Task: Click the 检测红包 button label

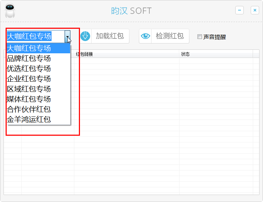Action: coord(170,36)
